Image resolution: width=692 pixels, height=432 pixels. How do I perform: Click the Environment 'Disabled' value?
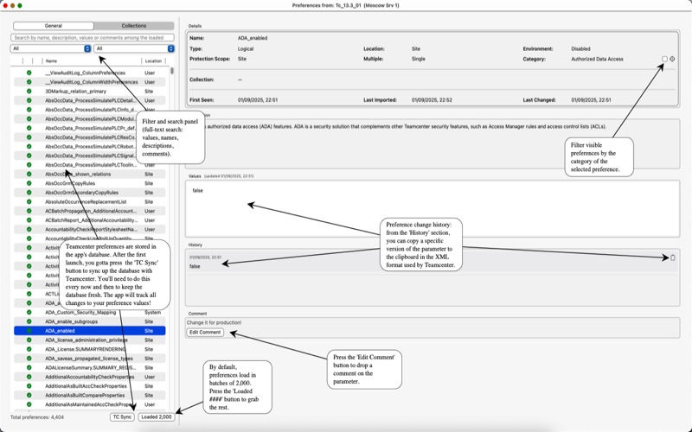(x=580, y=49)
